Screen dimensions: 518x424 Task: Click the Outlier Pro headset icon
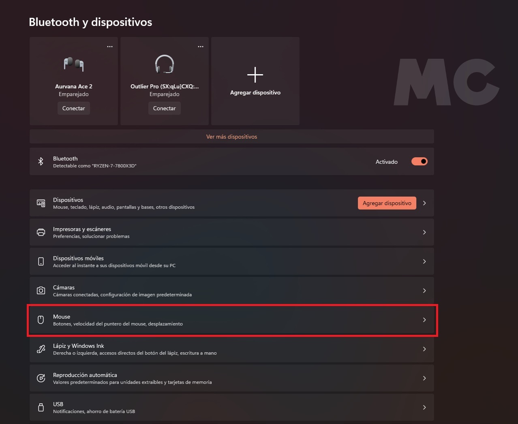165,64
